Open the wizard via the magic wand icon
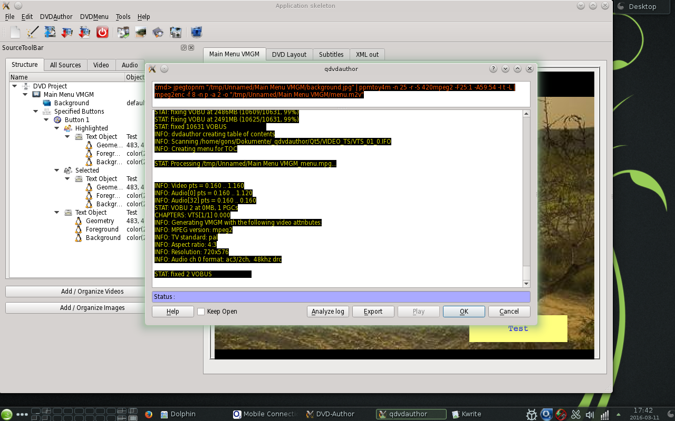The height and width of the screenshot is (421, 675). [32, 32]
